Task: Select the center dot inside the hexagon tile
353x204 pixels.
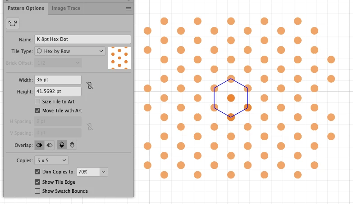Action: (231, 98)
